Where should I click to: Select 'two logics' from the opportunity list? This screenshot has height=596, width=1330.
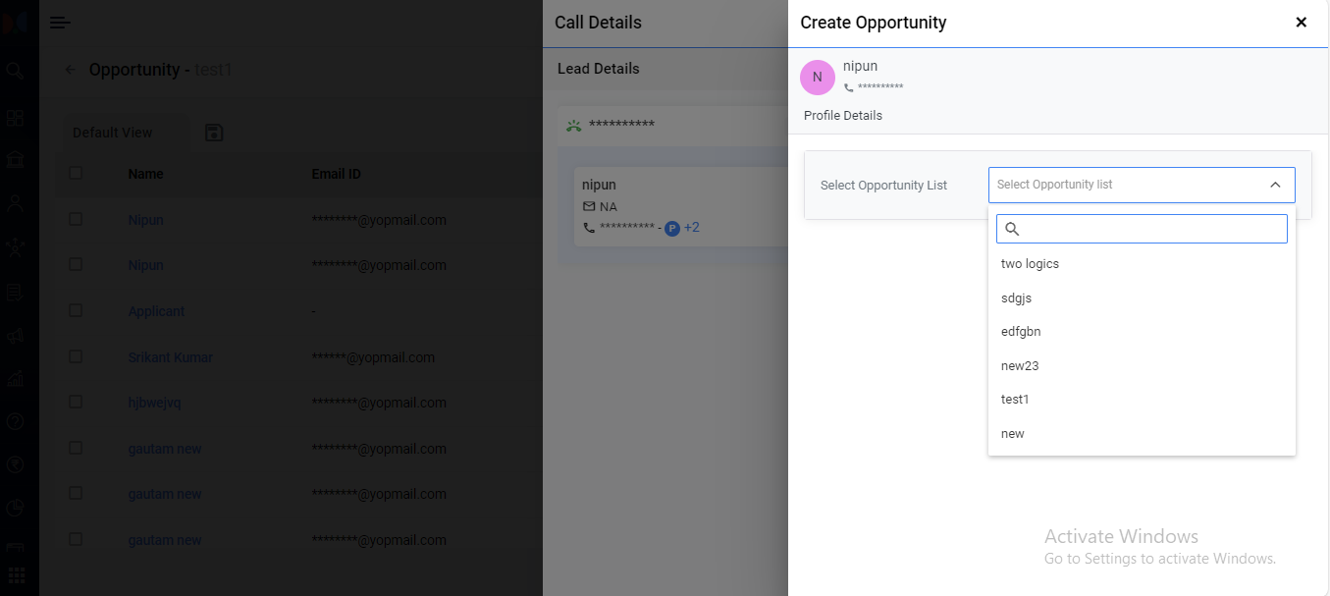(1030, 264)
